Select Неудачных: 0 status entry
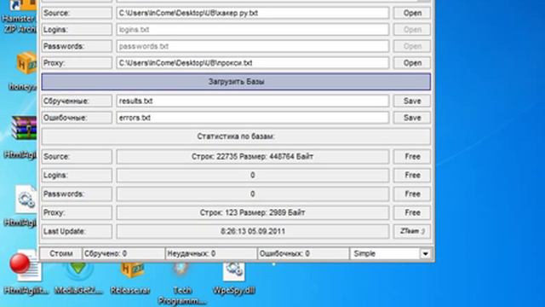The width and height of the screenshot is (545, 307). 211,254
